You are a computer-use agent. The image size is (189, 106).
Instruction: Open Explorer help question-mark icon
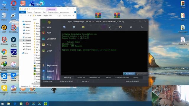75,12
